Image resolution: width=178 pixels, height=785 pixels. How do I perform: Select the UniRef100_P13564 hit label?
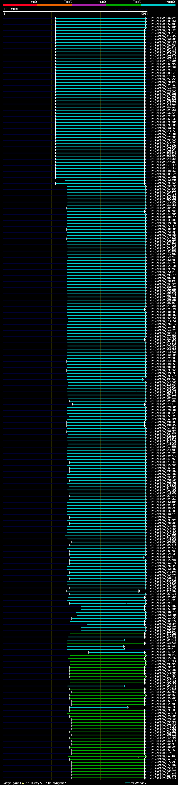pos(163,150)
